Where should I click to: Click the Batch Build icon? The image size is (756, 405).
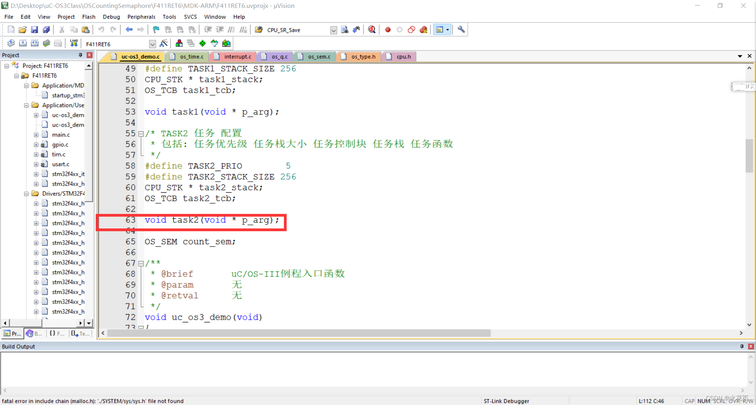[x=46, y=43]
